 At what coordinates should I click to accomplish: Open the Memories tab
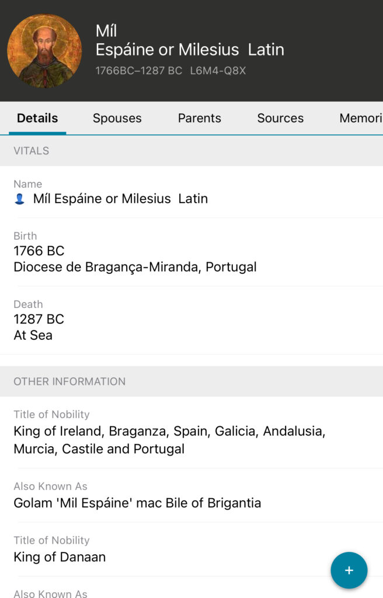coord(360,118)
